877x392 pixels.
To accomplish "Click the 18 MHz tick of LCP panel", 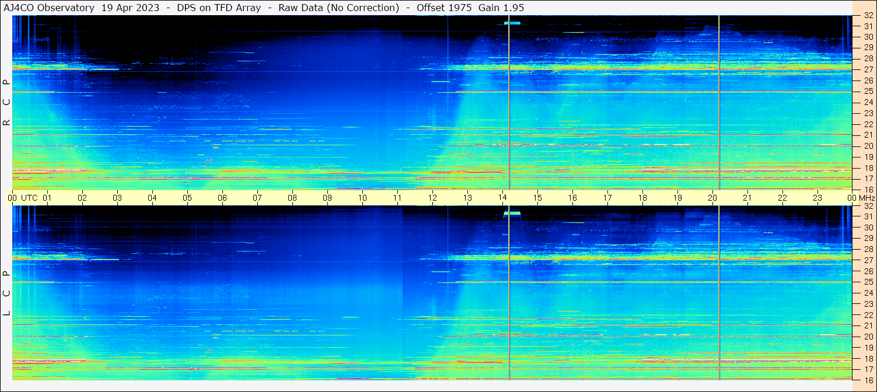I will pyautogui.click(x=868, y=358).
